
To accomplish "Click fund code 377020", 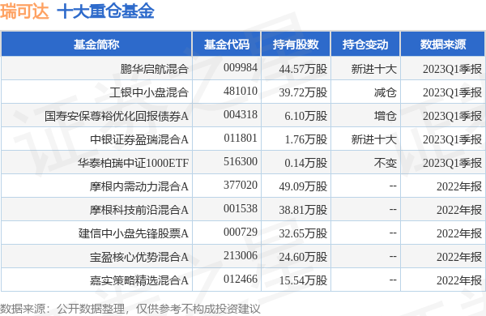I will coord(241,185).
